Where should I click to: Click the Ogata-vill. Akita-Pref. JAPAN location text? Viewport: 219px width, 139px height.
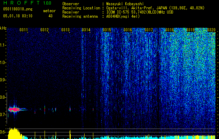tap(155, 8)
